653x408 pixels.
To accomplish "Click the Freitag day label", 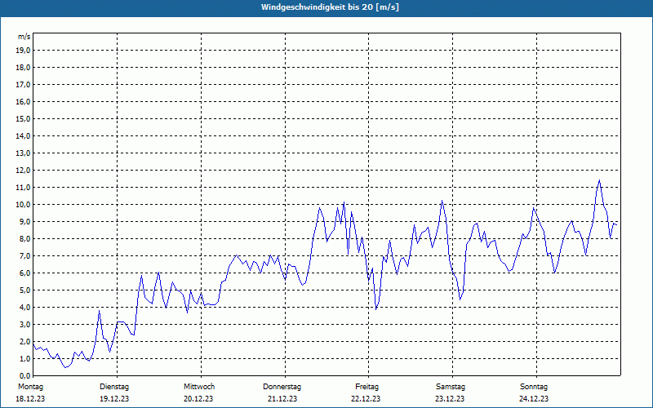I will point(366,387).
